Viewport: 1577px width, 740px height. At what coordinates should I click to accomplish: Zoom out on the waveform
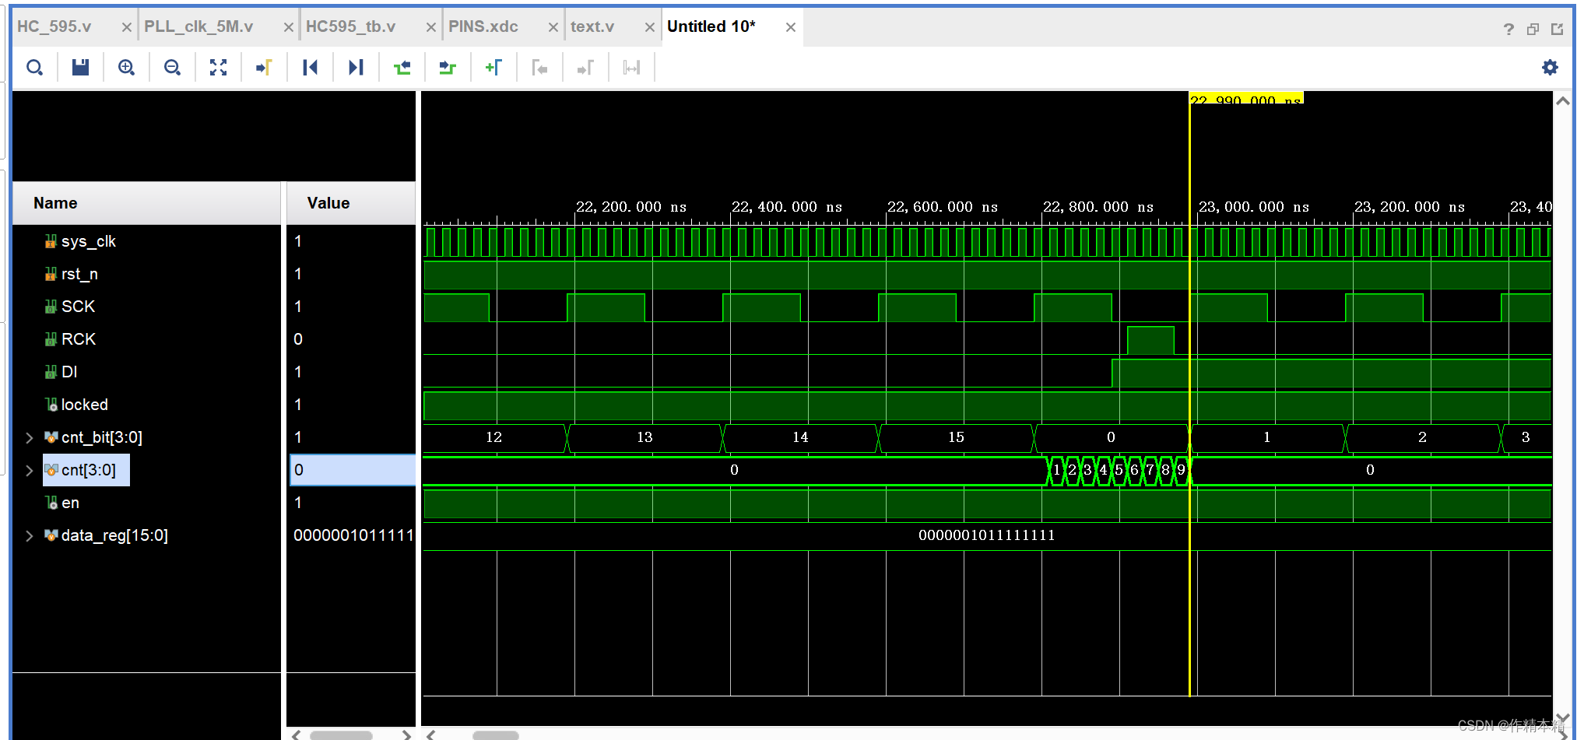(171, 67)
